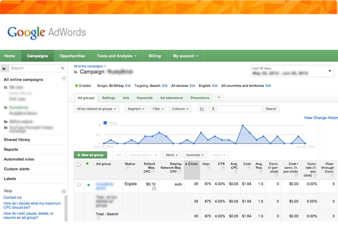Click help icon under Cost / conv. column

(x=296, y=176)
